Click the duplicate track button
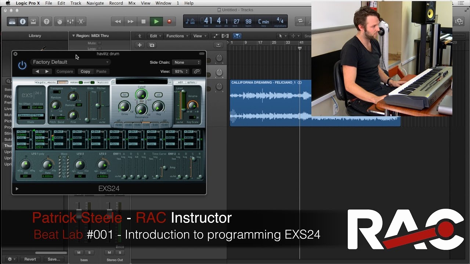 tap(152, 45)
